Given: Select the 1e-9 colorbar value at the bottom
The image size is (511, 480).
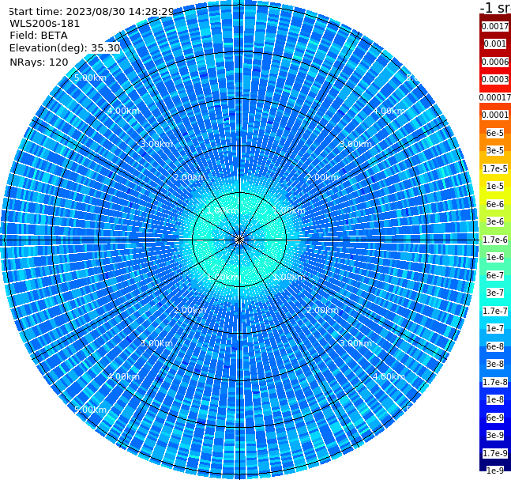Looking at the screenshot, I should [495, 471].
